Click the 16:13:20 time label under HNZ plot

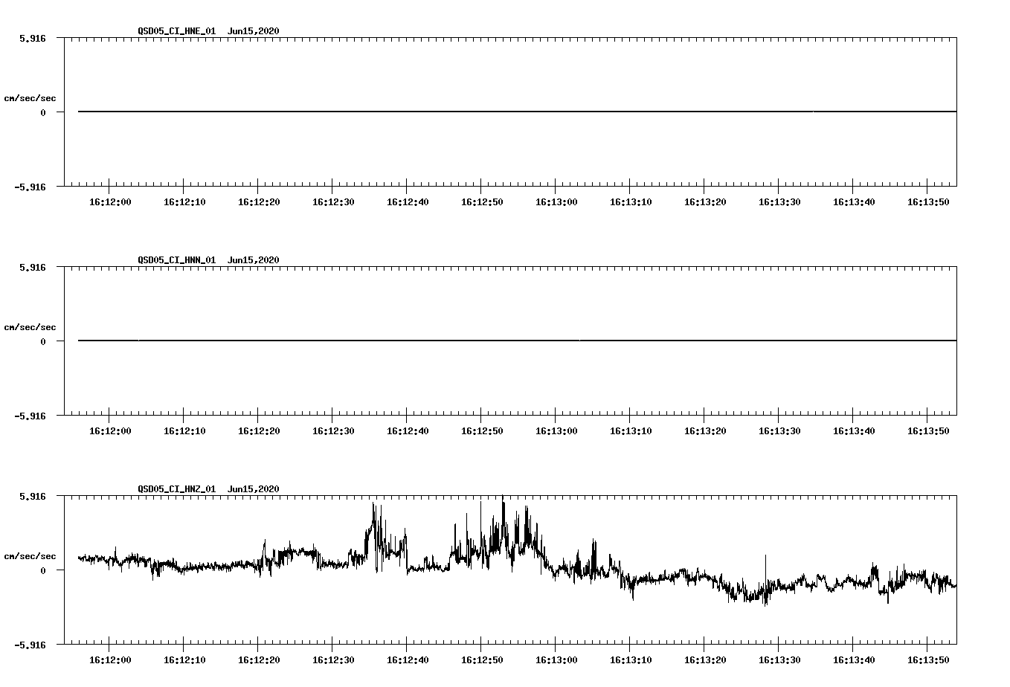(705, 660)
